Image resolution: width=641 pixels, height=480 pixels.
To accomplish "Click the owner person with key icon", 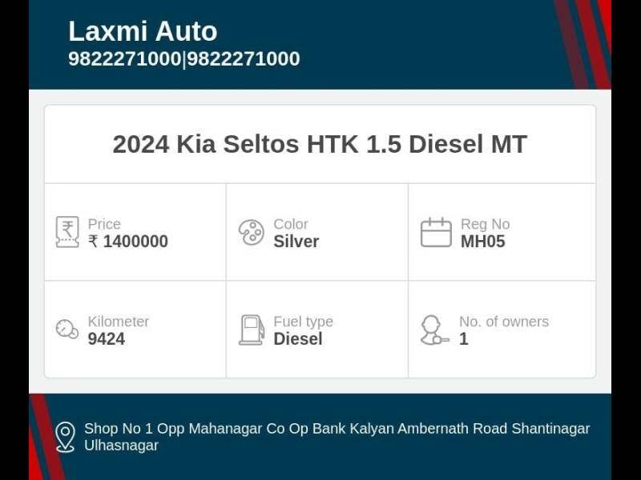I will [x=434, y=330].
